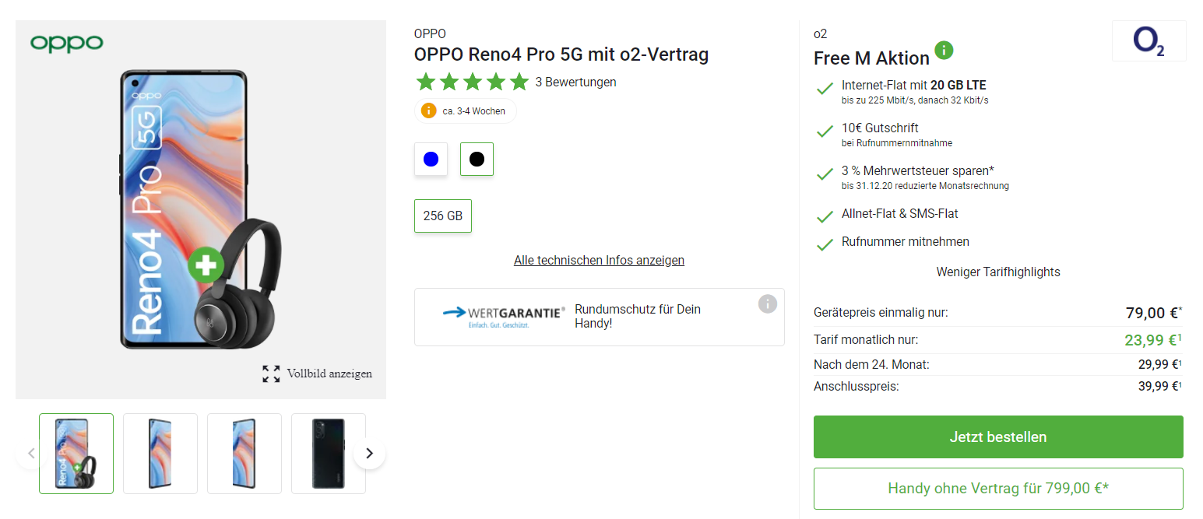Click the orange delivery time info icon

click(x=428, y=110)
